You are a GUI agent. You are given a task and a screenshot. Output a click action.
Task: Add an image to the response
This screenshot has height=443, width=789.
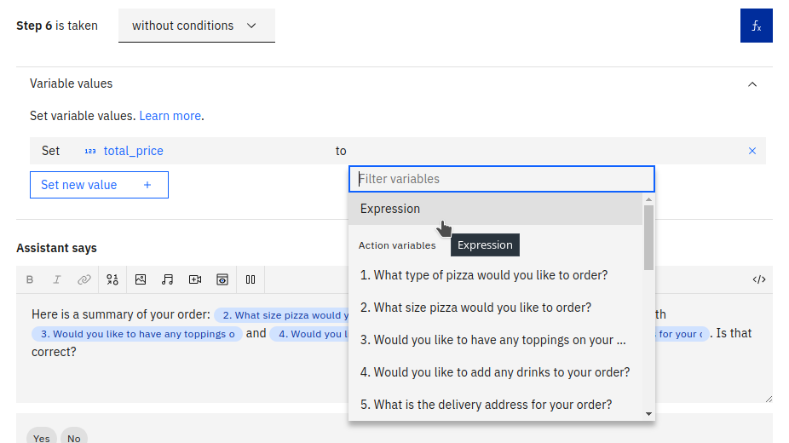pyautogui.click(x=141, y=279)
